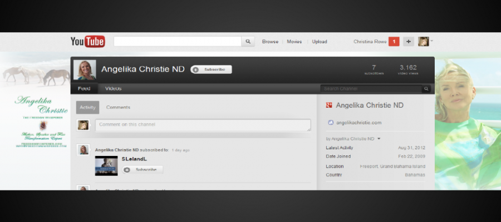Image resolution: width=501 pixels, height=222 pixels.
Task: Click location 'Freeport, Grand Bahama Island'
Action: 392,167
